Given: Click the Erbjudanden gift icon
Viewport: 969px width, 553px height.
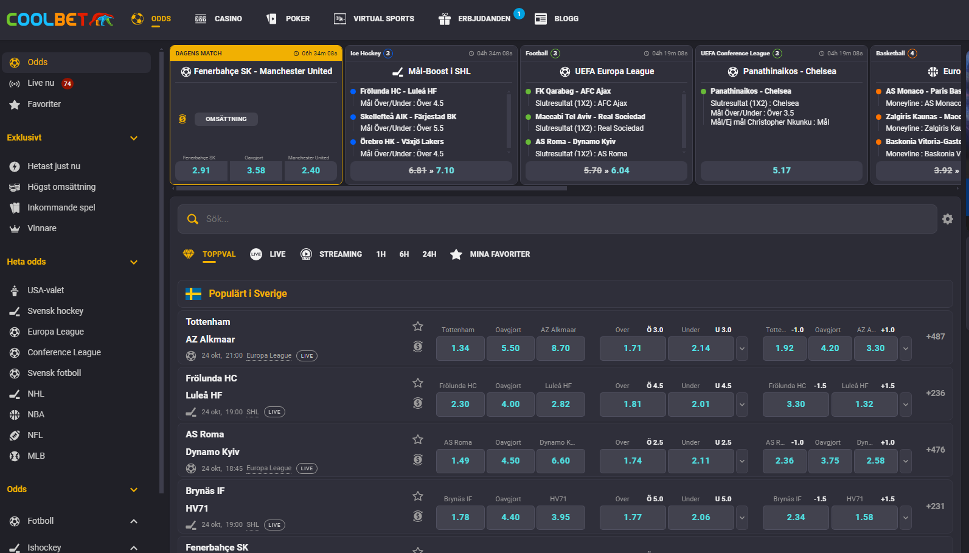Looking at the screenshot, I should point(445,19).
